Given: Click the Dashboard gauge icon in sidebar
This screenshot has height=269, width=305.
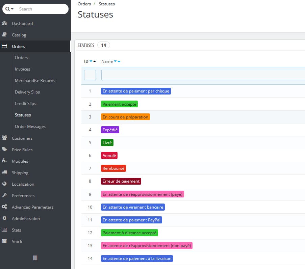Looking at the screenshot, I should point(4,24).
